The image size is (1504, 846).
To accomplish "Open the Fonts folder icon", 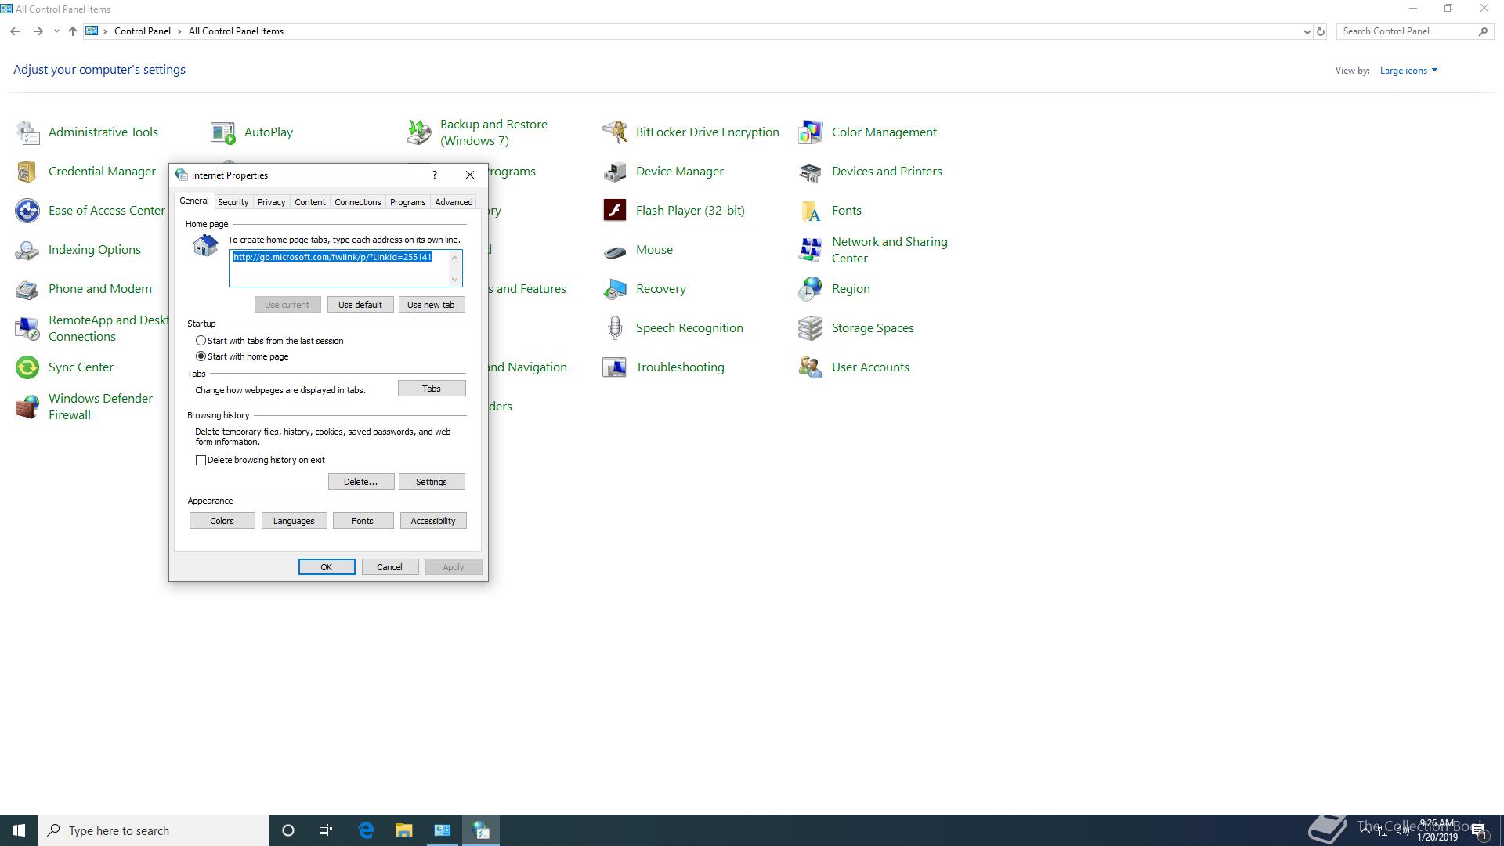I will [811, 211].
